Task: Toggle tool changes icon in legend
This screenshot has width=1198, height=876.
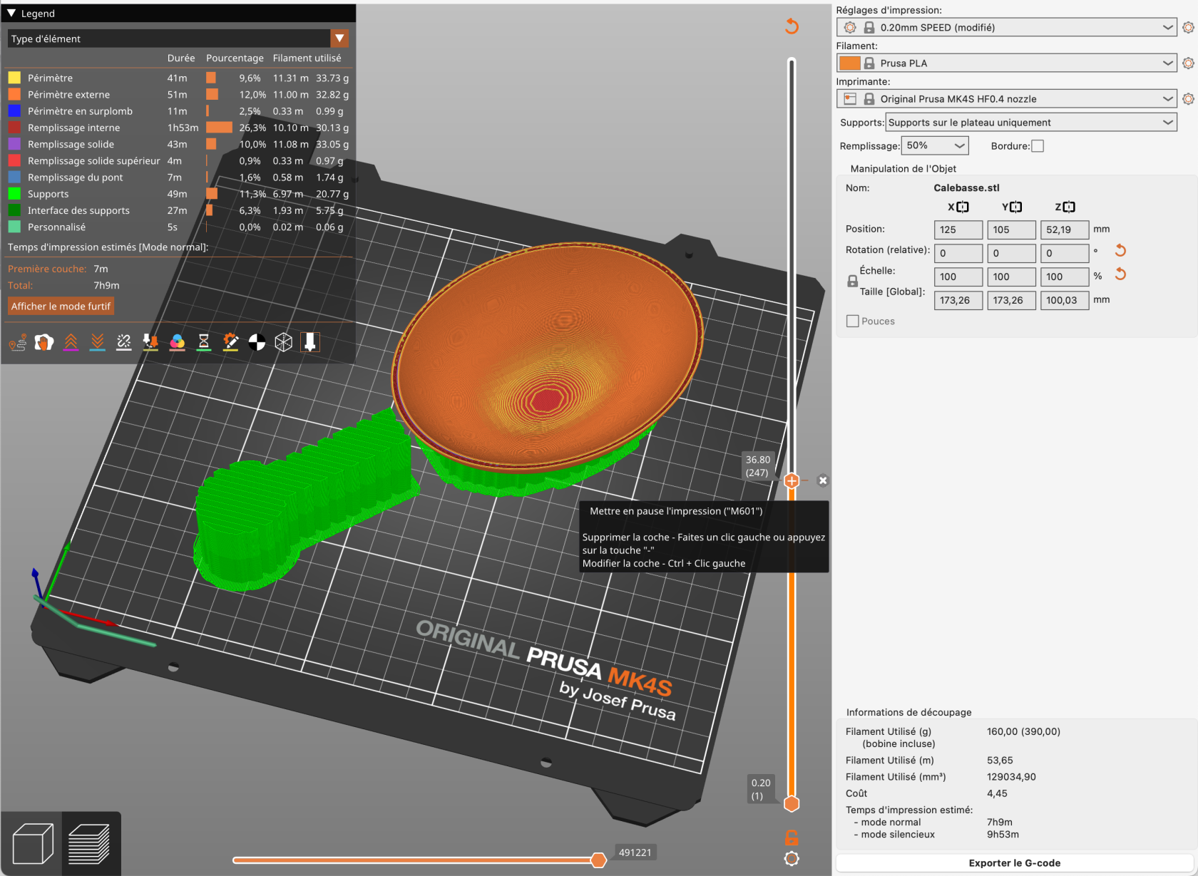Action: click(x=150, y=343)
